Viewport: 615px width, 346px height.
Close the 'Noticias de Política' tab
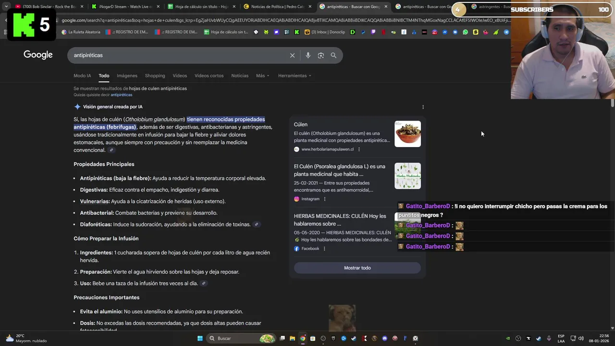coord(310,7)
